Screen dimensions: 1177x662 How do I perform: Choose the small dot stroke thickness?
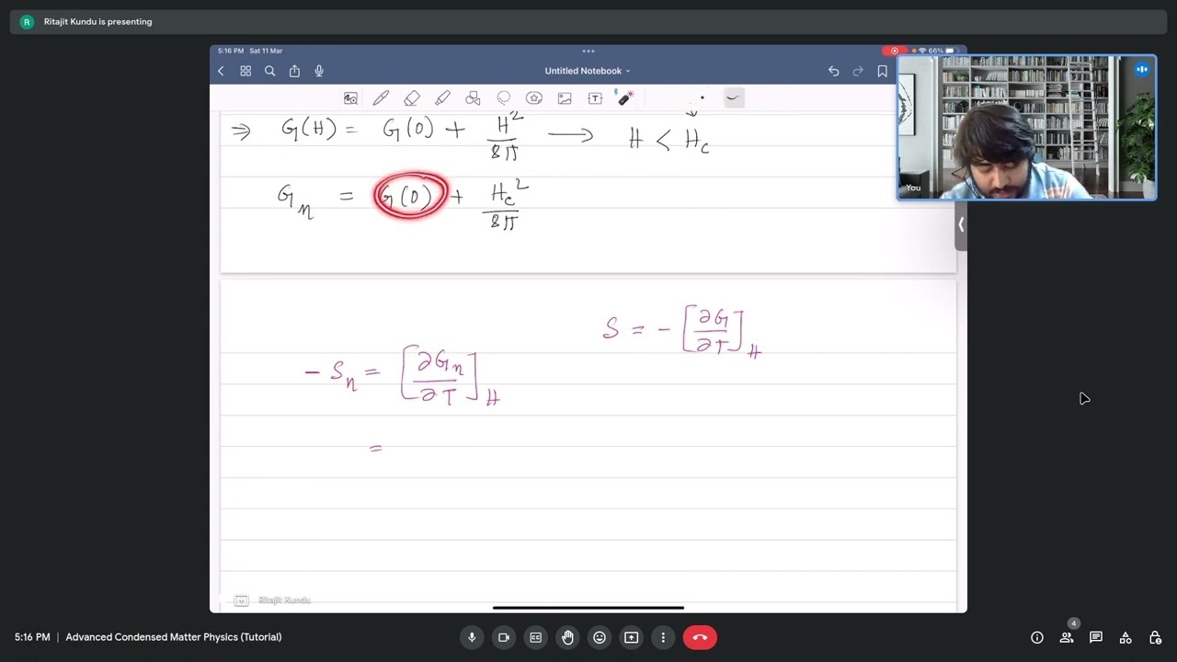tap(703, 98)
